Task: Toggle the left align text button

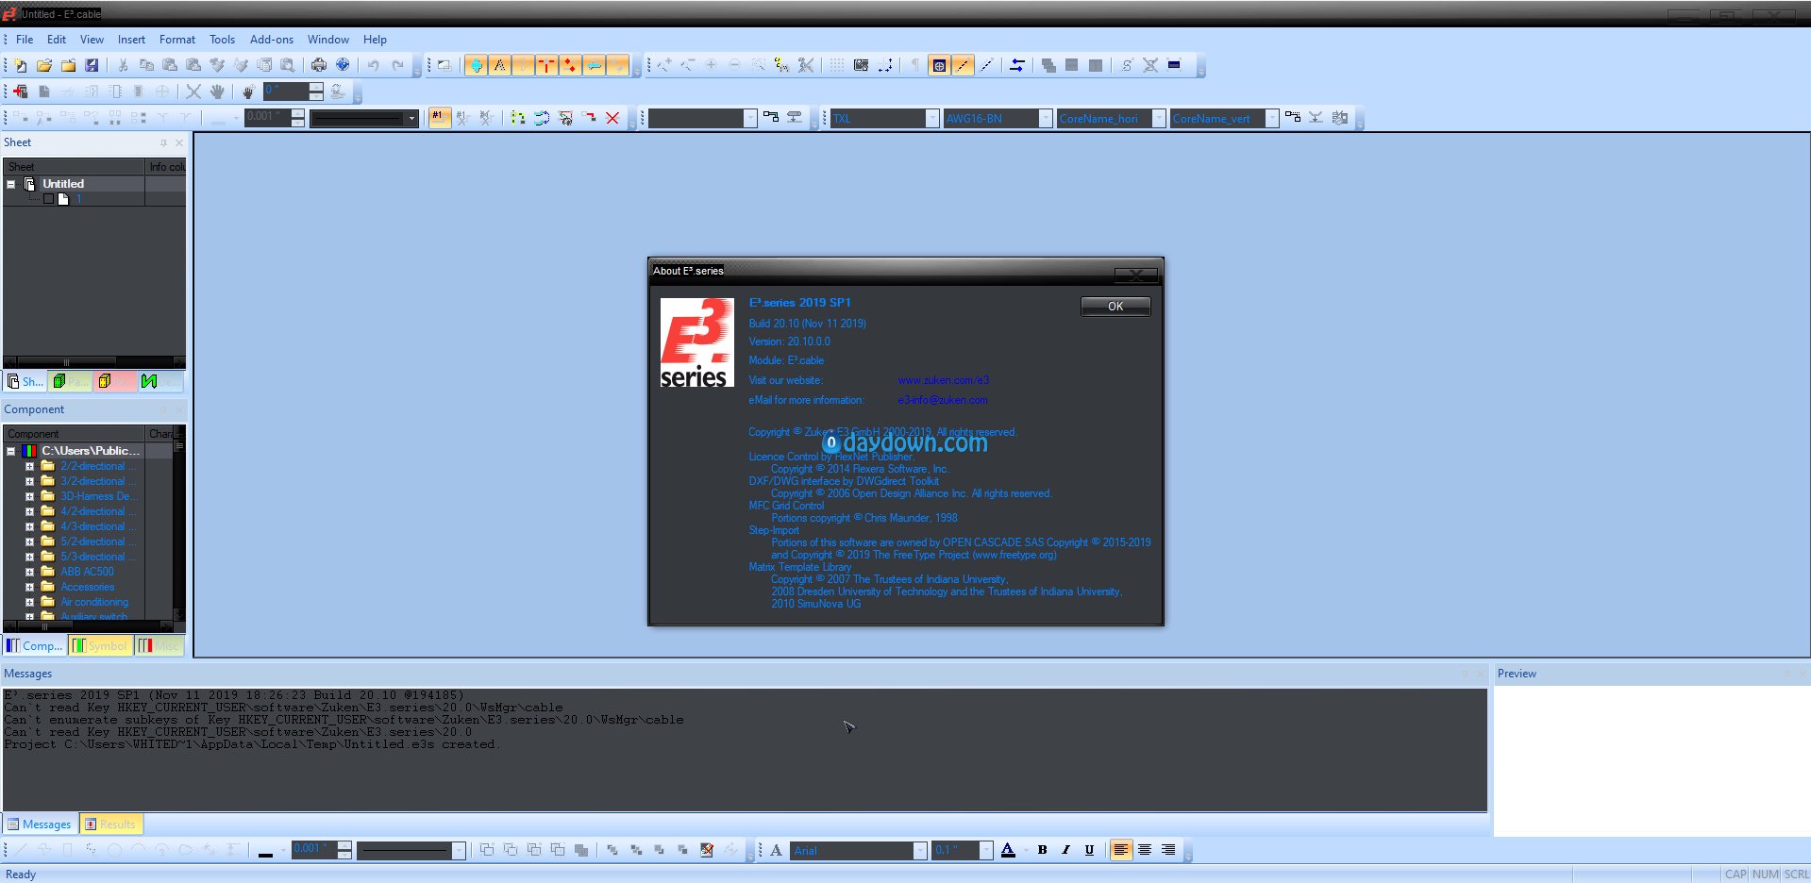Action: (1121, 850)
